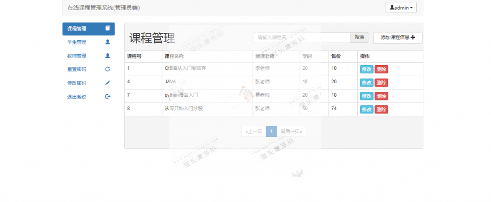The image size is (491, 202).
Task: Click 删除 for python语言入门 course
Action: (x=381, y=96)
